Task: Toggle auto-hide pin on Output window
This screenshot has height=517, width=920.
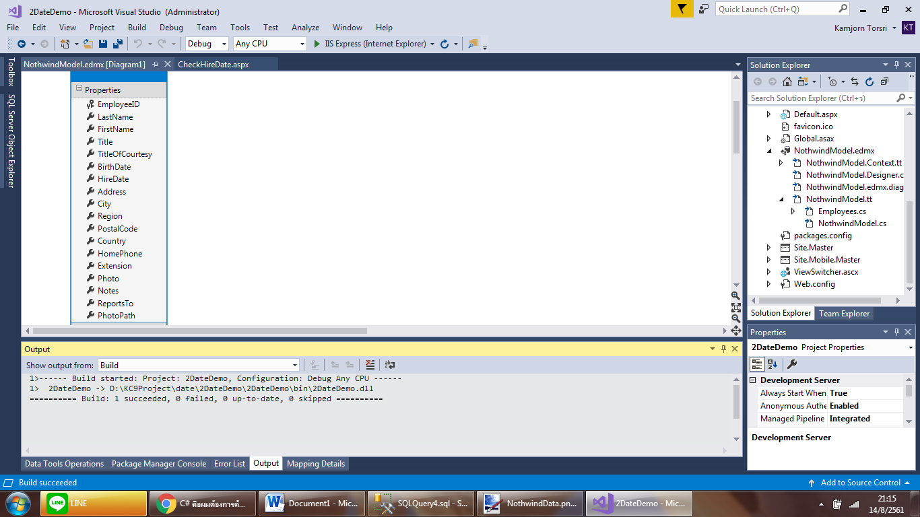Action: pyautogui.click(x=723, y=349)
